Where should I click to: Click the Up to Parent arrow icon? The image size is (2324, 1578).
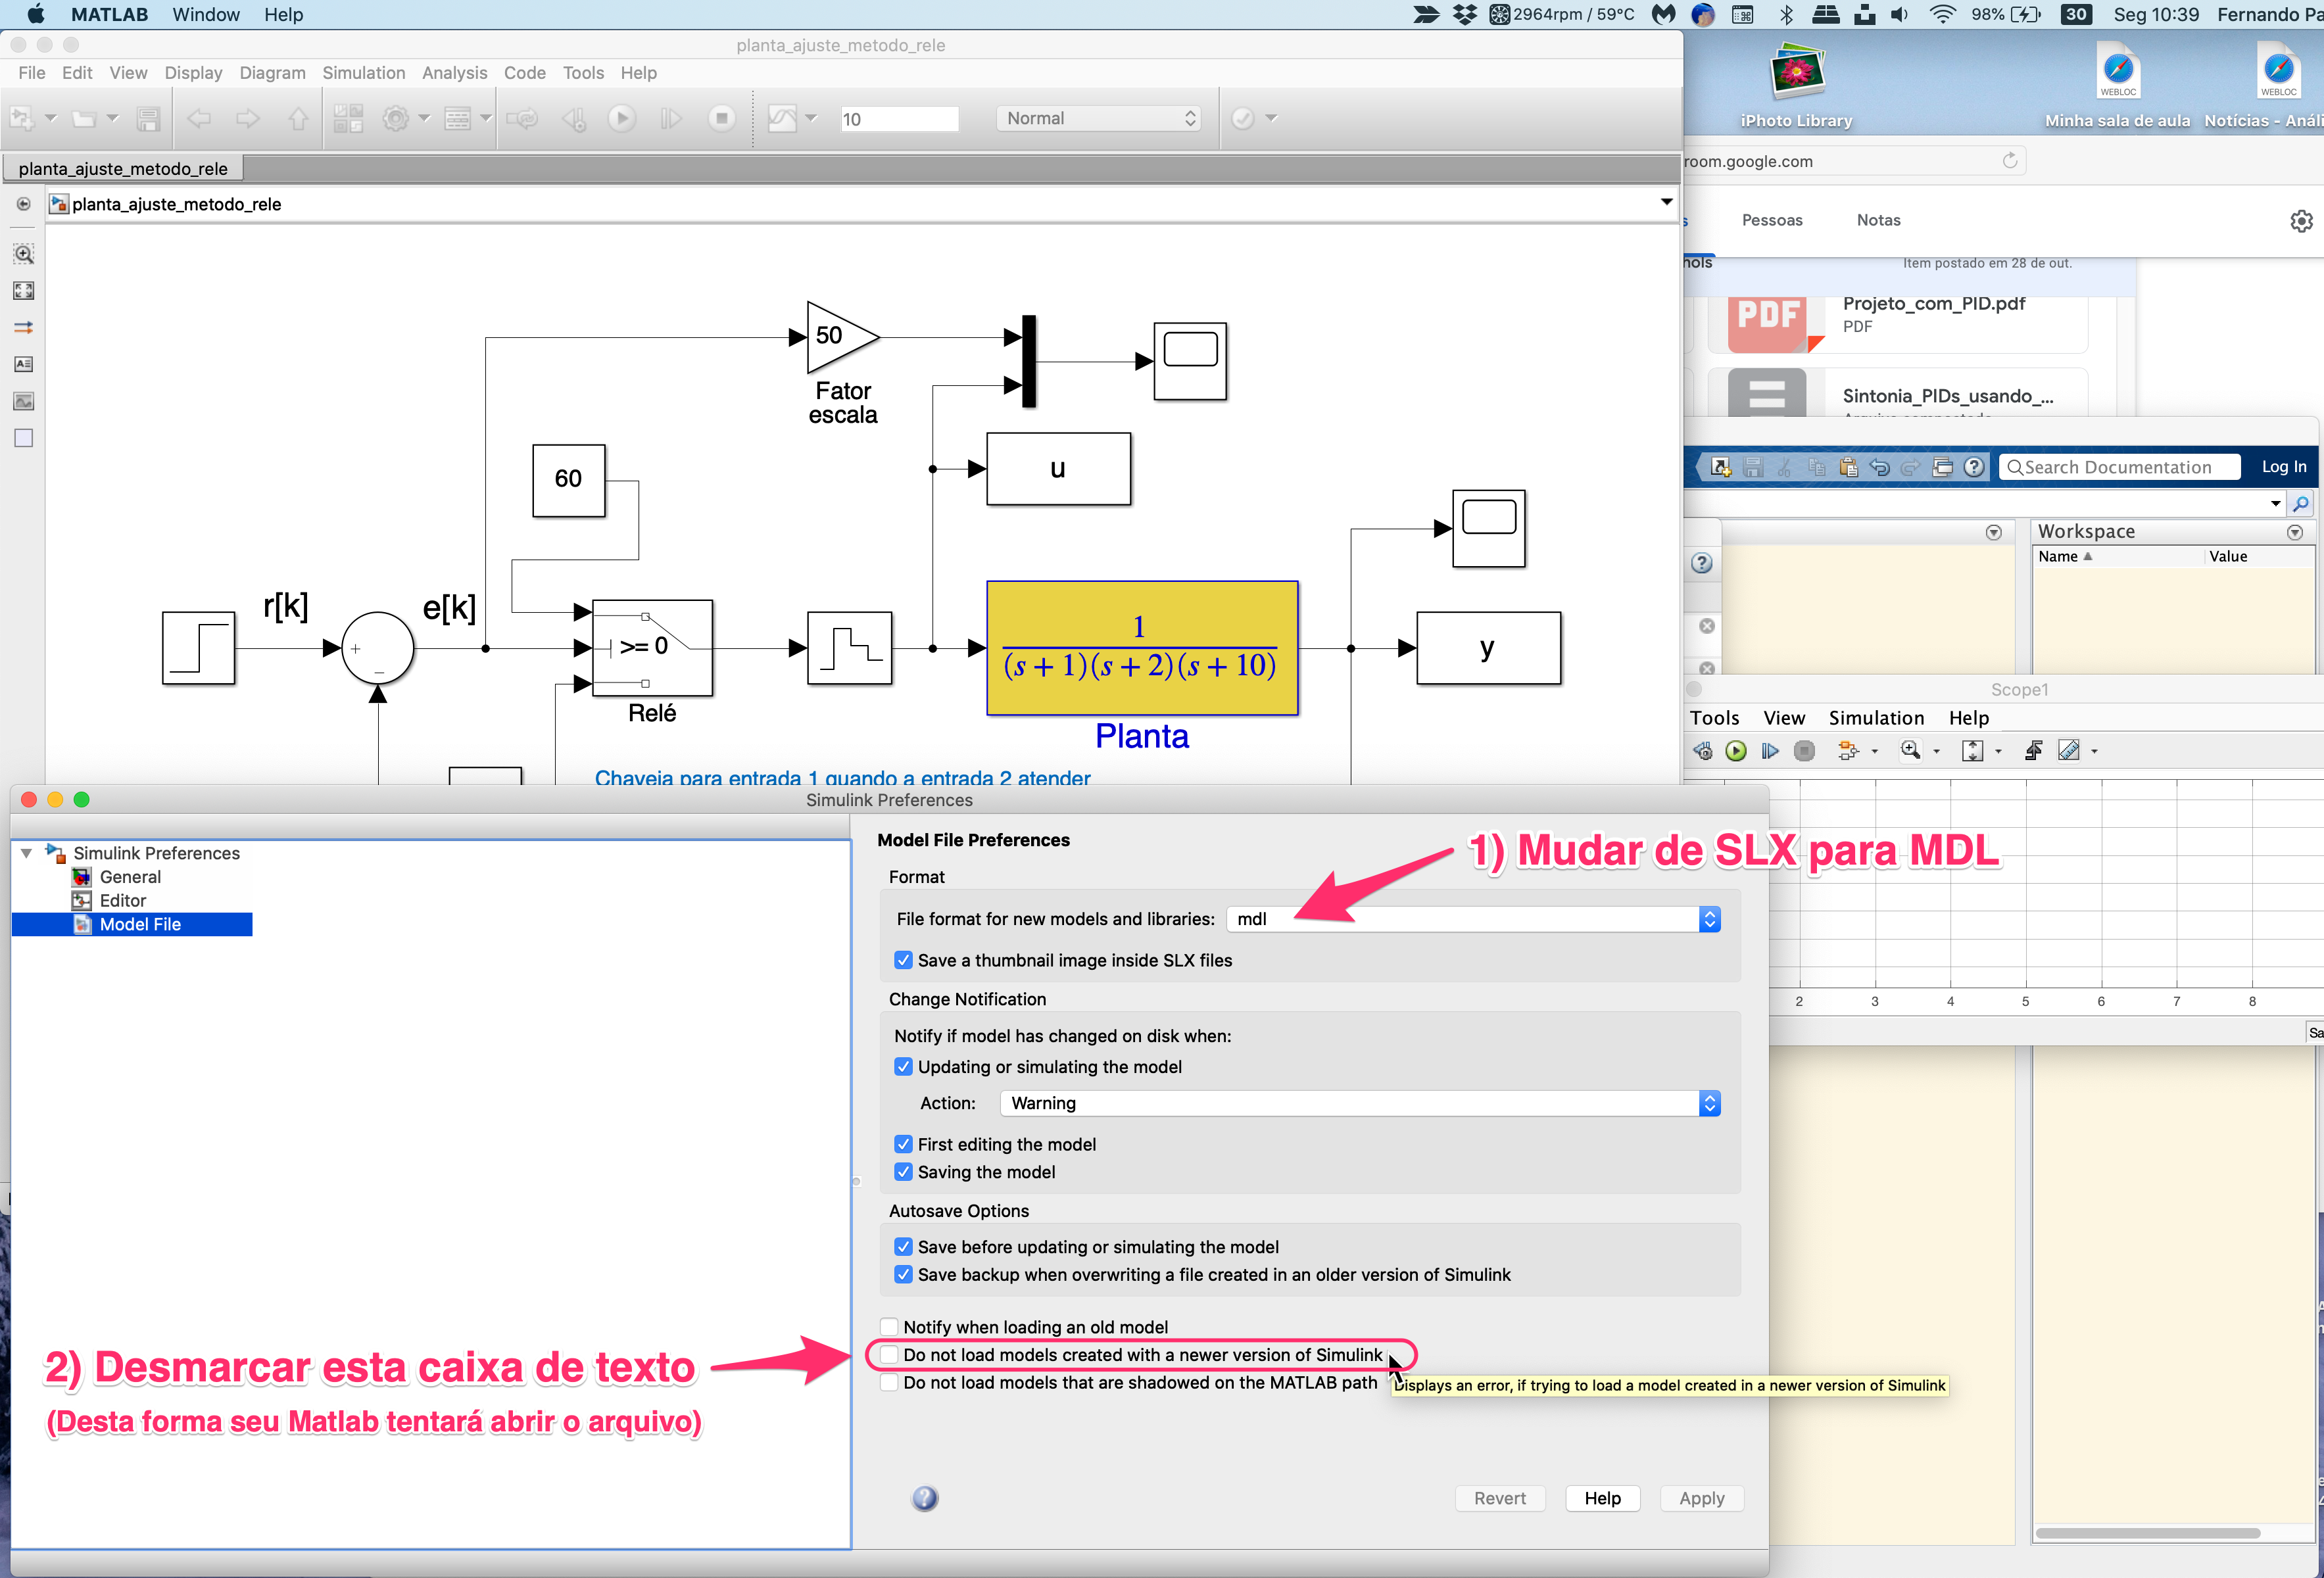(298, 119)
